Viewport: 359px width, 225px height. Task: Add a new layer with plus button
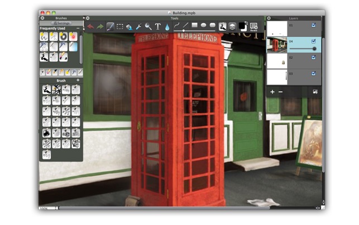272,92
